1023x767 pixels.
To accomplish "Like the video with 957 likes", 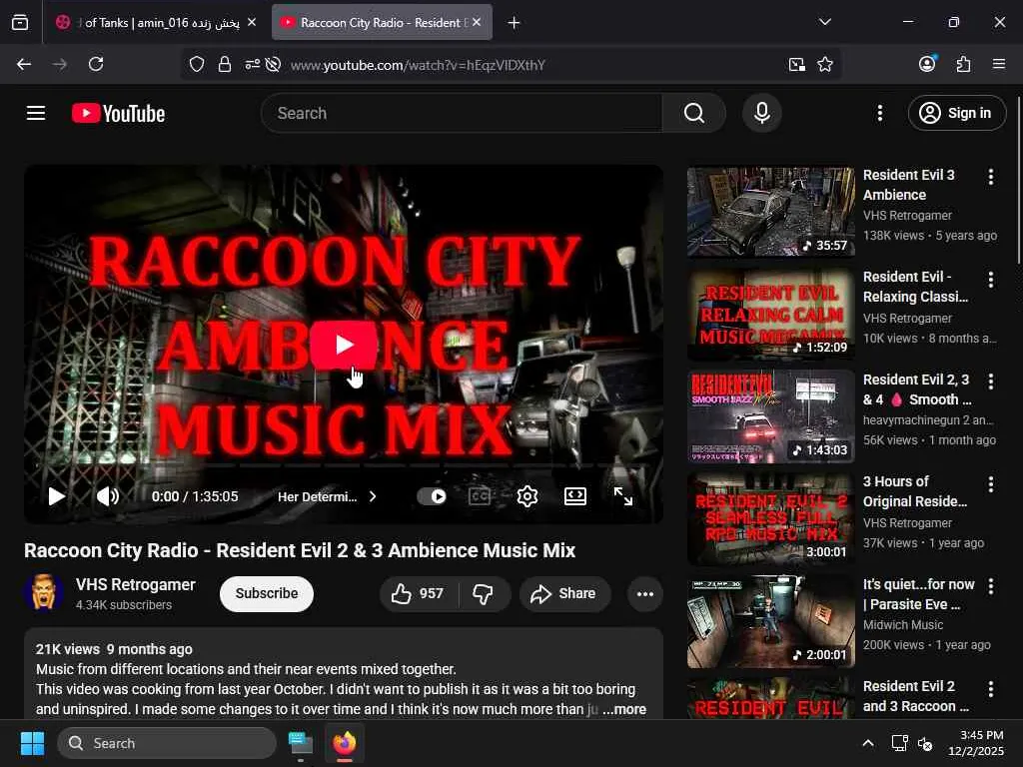I will (x=418, y=593).
